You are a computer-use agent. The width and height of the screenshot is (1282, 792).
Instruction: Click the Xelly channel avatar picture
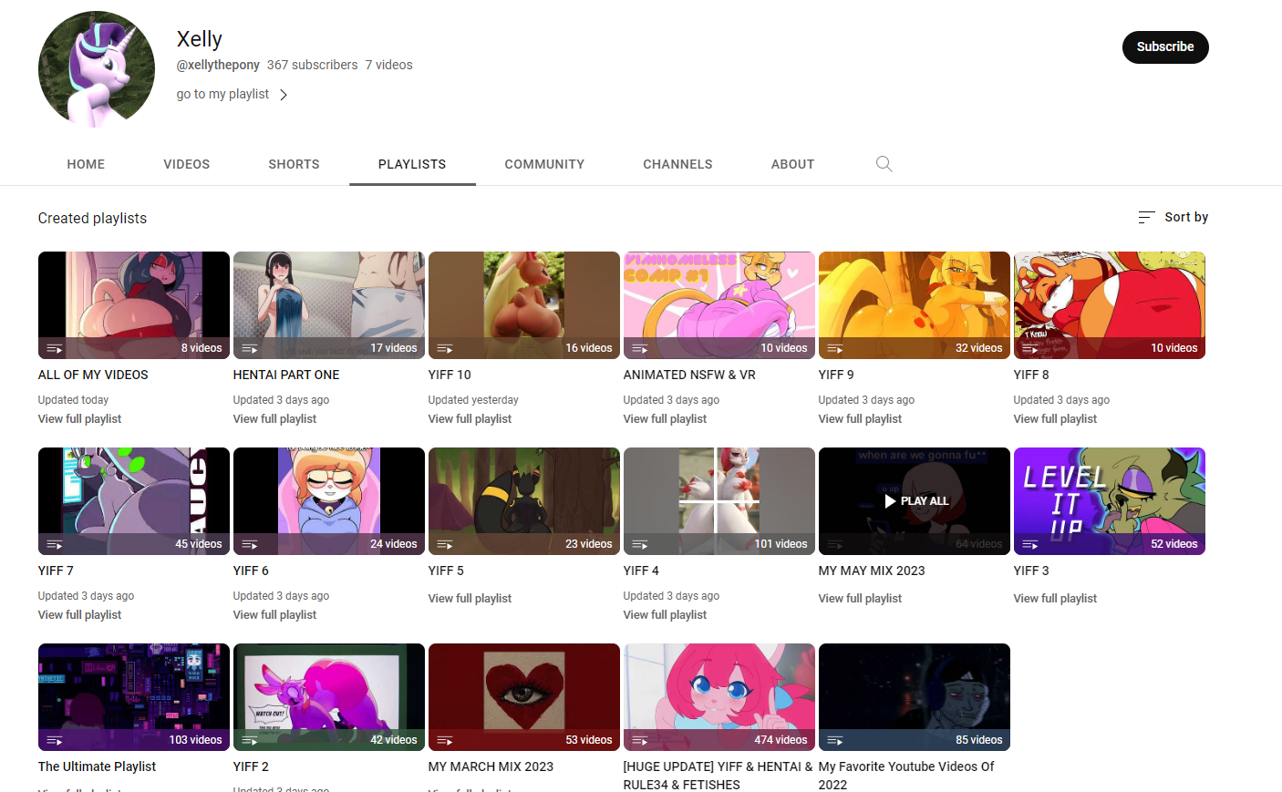click(x=97, y=69)
